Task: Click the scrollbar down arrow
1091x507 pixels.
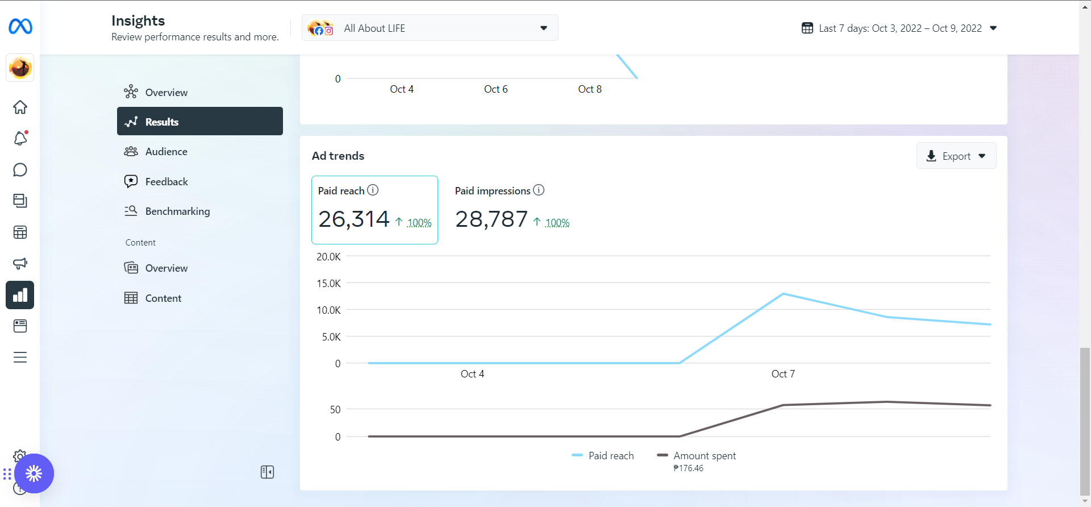Action: click(x=1085, y=501)
